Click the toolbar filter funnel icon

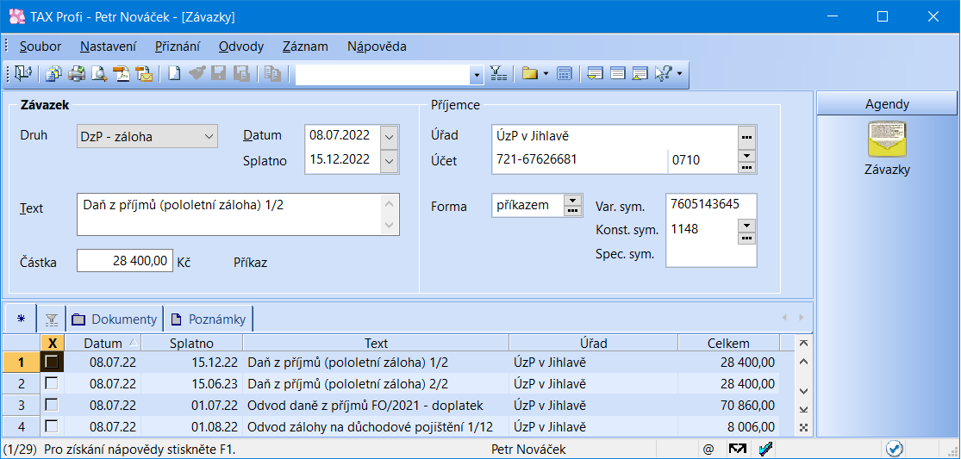pyautogui.click(x=498, y=74)
